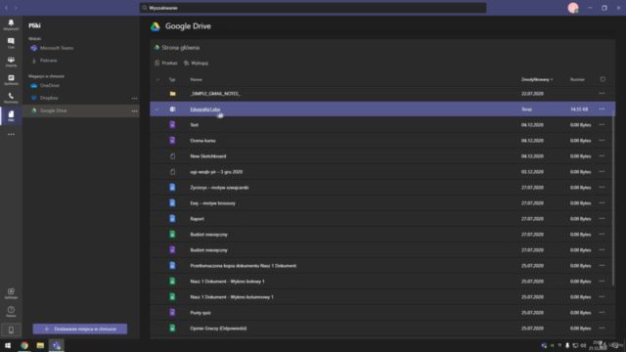Open Calls (Rozmowy) in the left rail
This screenshot has height=352, width=626.
coord(11,98)
